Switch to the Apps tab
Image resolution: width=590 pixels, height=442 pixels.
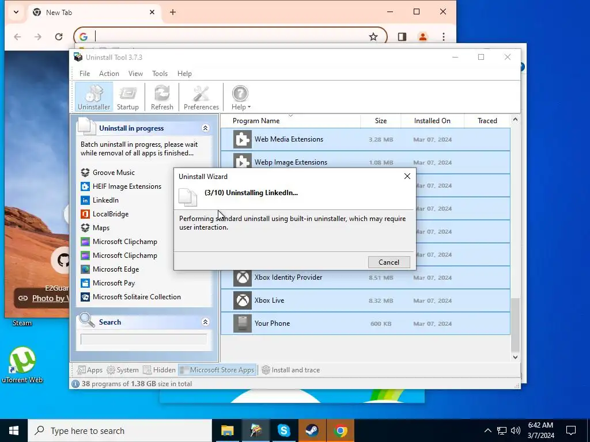(x=89, y=370)
